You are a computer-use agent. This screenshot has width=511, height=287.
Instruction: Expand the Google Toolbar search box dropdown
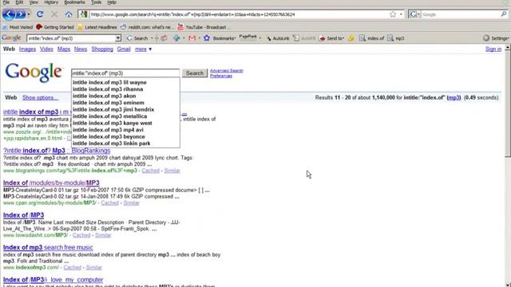click(x=117, y=38)
